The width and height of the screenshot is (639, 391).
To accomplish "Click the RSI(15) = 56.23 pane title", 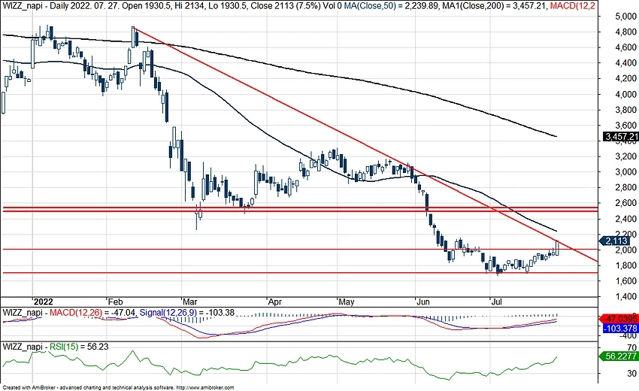I will tap(79, 347).
